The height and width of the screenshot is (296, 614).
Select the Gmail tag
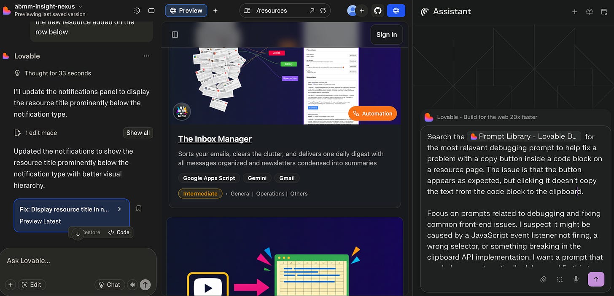click(287, 178)
